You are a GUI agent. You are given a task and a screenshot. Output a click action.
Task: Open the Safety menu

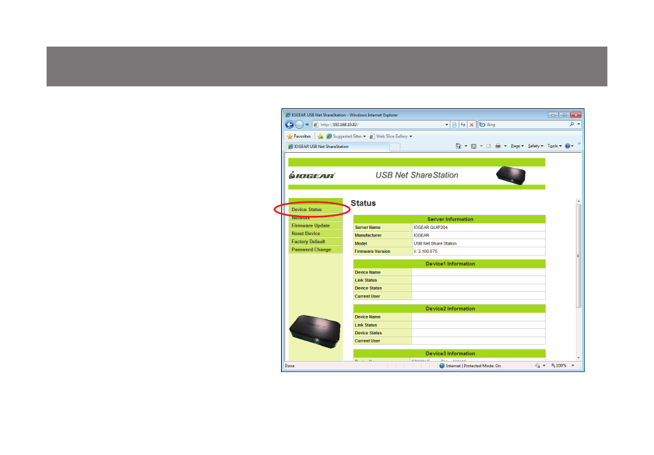tap(535, 146)
